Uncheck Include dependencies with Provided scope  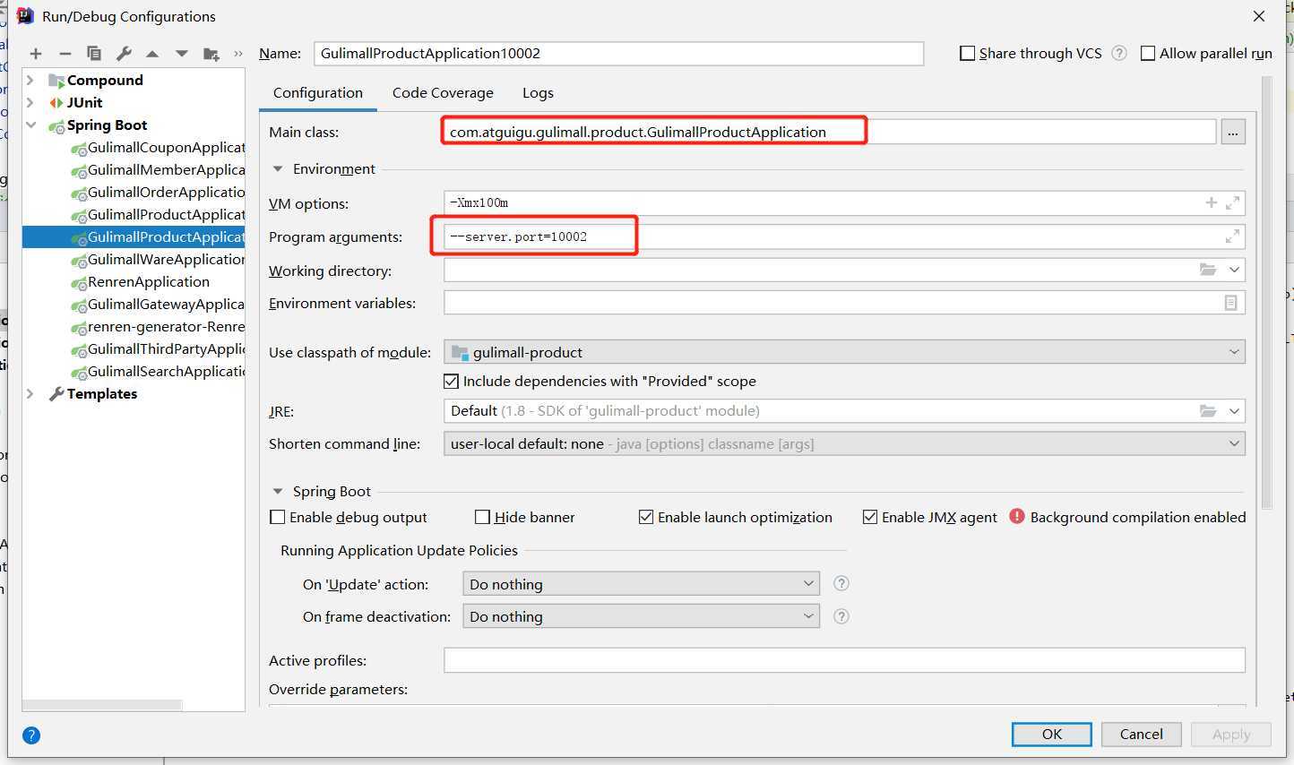[451, 381]
